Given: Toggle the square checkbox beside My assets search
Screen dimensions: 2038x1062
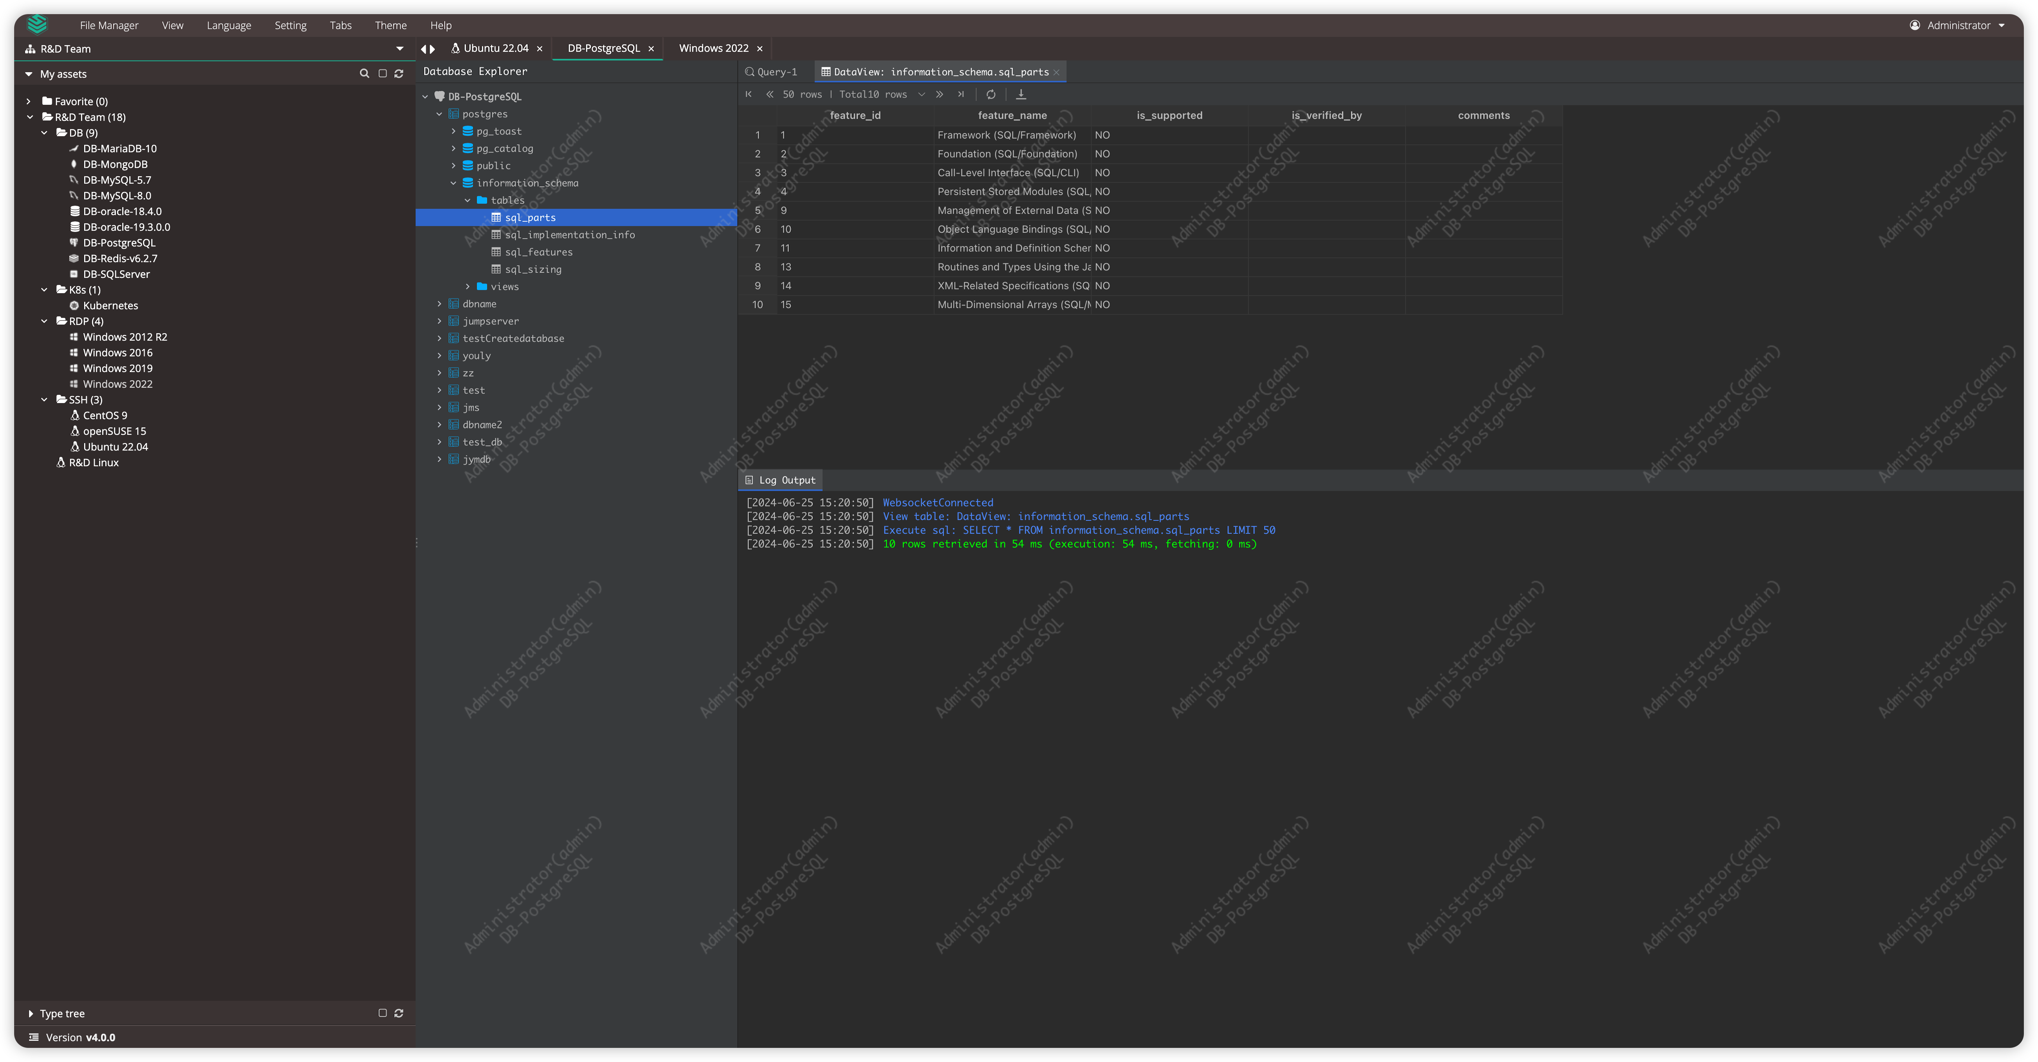Looking at the screenshot, I should pyautogui.click(x=382, y=73).
